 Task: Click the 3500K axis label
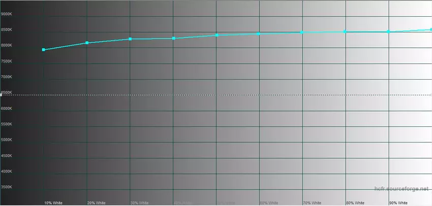pos(7,187)
